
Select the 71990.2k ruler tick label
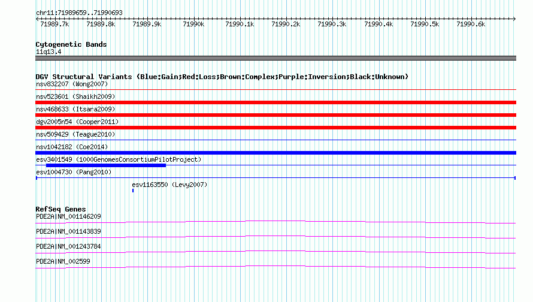click(x=286, y=24)
